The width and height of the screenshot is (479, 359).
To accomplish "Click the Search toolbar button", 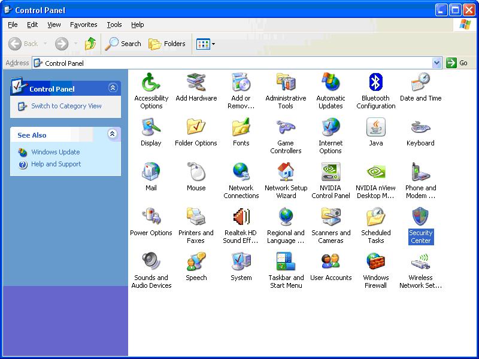I will pos(123,44).
